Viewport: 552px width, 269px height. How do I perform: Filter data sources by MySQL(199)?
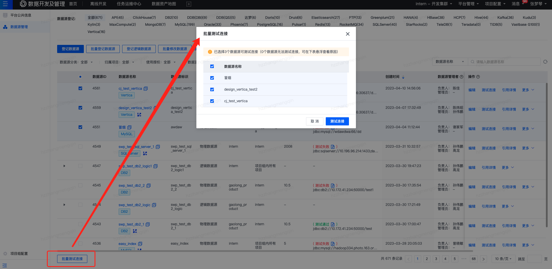point(185,25)
